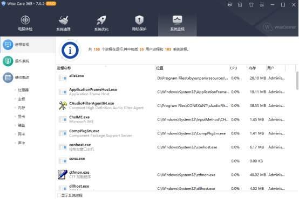Image resolution: width=299 pixels, height=199 pixels.
Task: Click the 0.00 KB memory value
Action: (256, 161)
